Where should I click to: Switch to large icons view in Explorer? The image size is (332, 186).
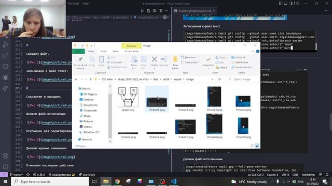(x=257, y=146)
